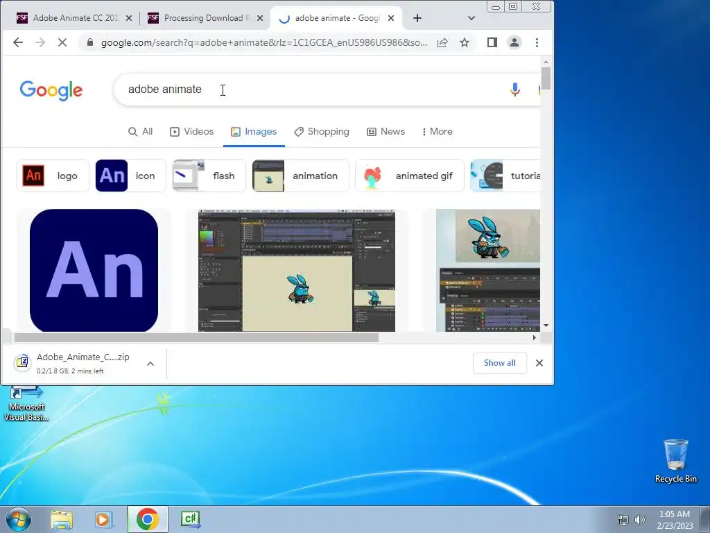The width and height of the screenshot is (710, 533).
Task: Filter images by animation chip
Action: 301,176
